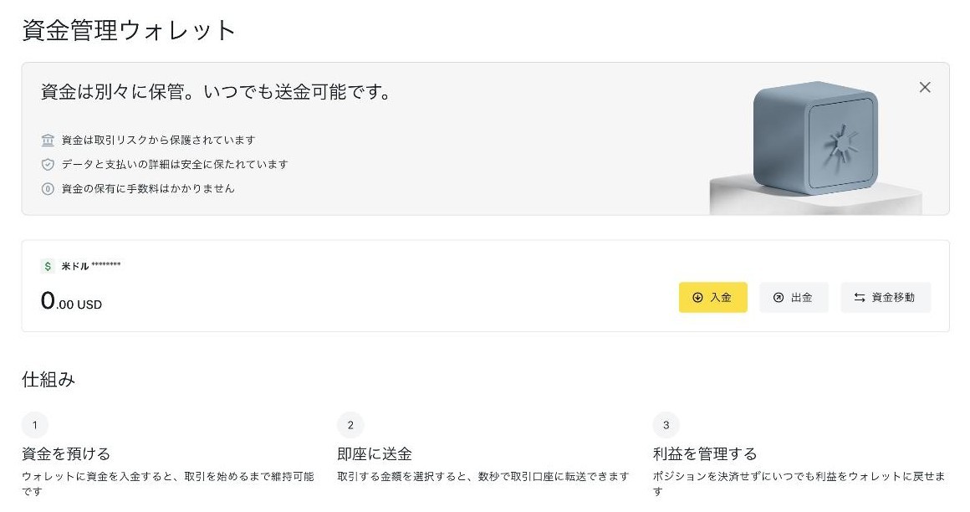Click the 仕組み section heading
Screen dimensions: 970x512
click(48, 379)
